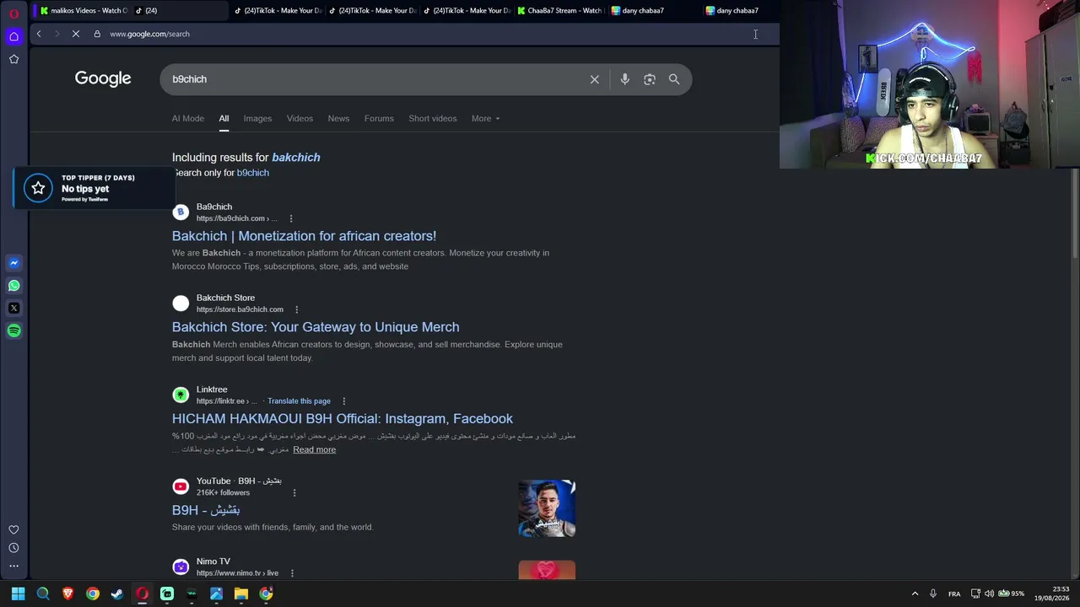Open the Opera menu logo button
The width and height of the screenshot is (1080, 607).
(13, 13)
